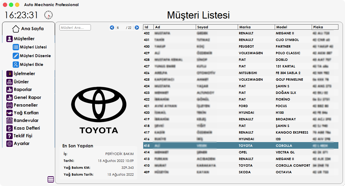Select the OPEL VECTRA GL row

(x=241, y=152)
